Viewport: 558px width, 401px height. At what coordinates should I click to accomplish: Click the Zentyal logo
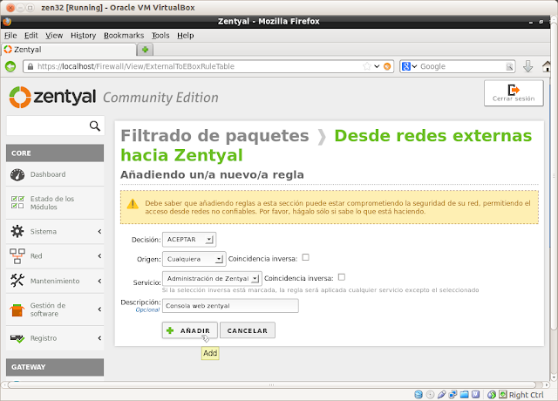pyautogui.click(x=52, y=97)
